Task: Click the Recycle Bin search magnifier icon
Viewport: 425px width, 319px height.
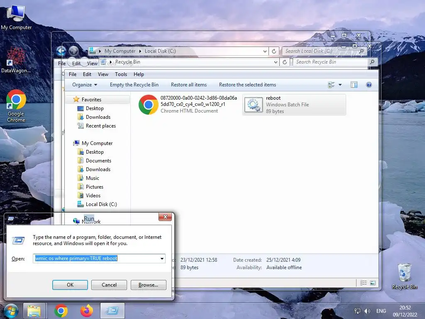Action: pyautogui.click(x=372, y=62)
